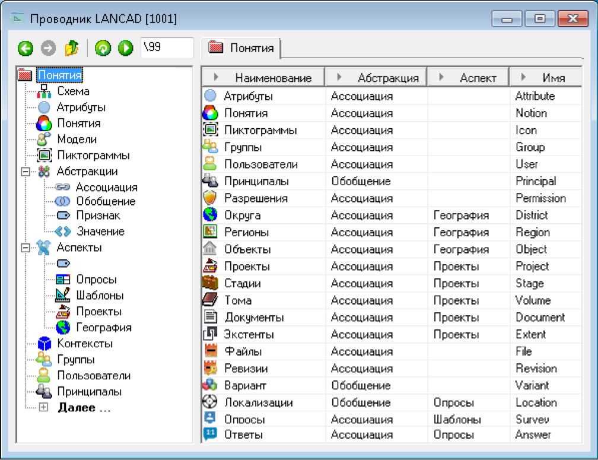Open the Абстракция column header arrow

(x=339, y=77)
